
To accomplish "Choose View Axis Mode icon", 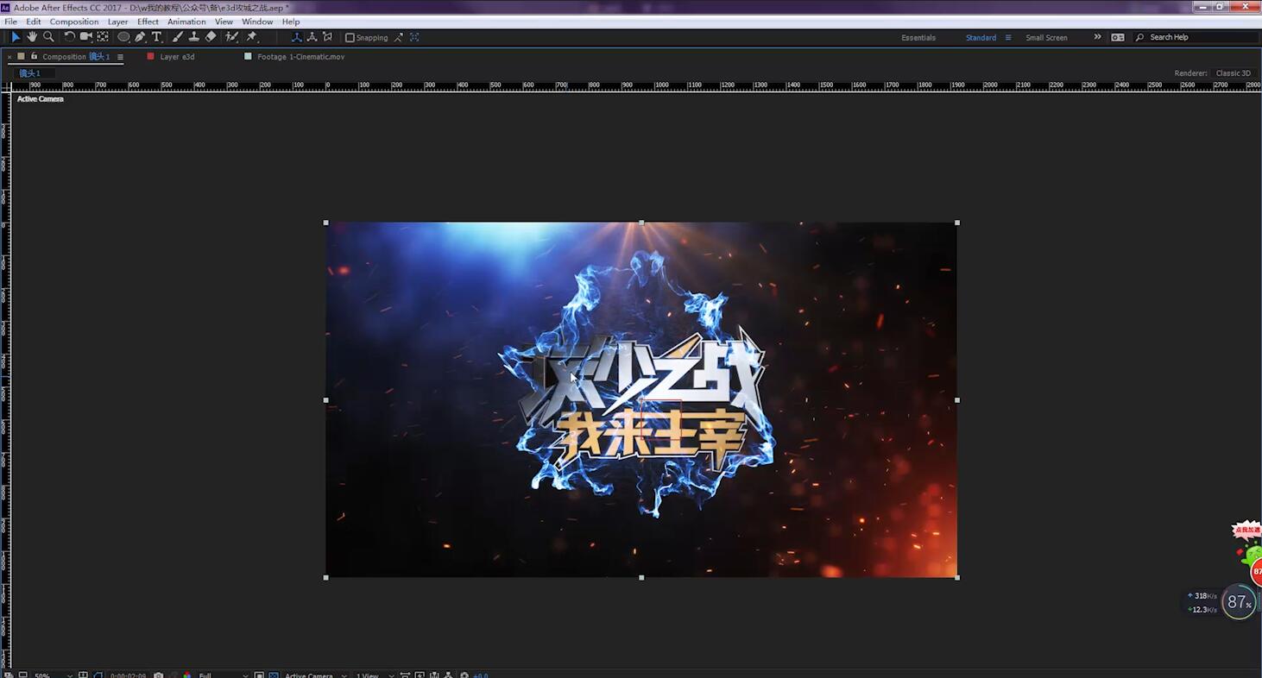I will point(327,37).
